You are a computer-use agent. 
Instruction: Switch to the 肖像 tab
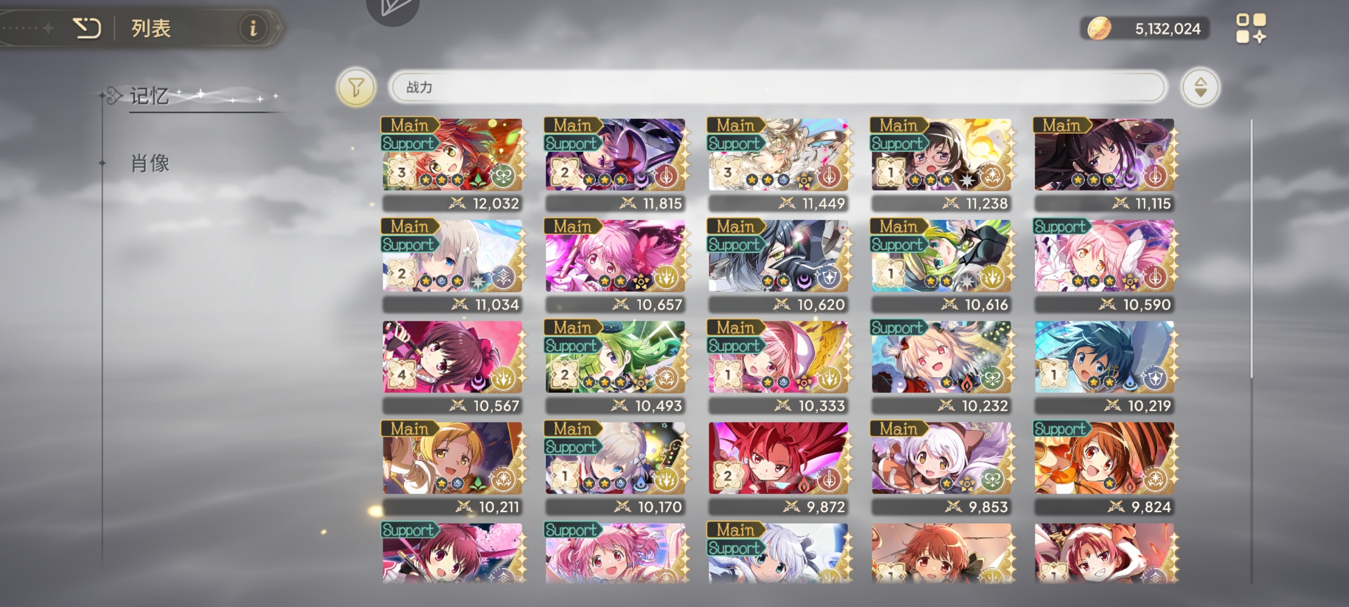(x=150, y=164)
